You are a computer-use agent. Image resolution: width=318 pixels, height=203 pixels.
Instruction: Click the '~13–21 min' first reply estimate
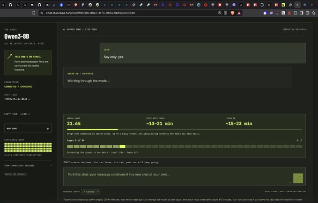160,123
